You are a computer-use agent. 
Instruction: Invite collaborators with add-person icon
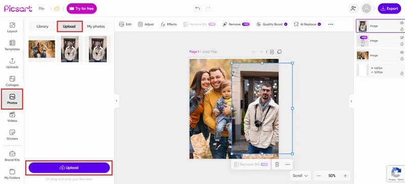click(353, 9)
